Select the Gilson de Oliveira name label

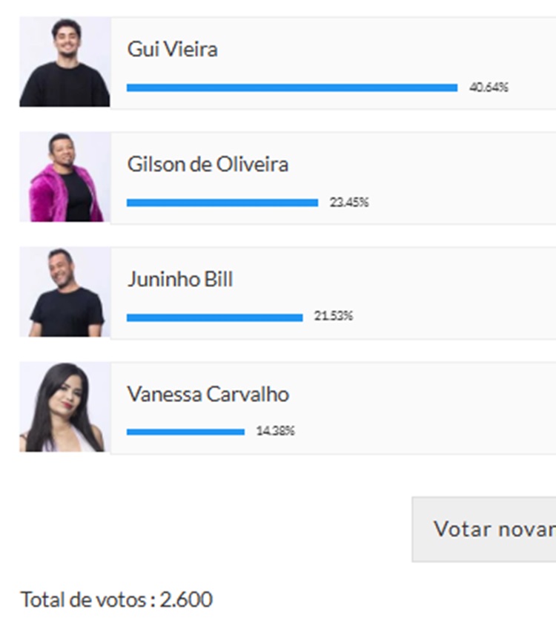[208, 165]
